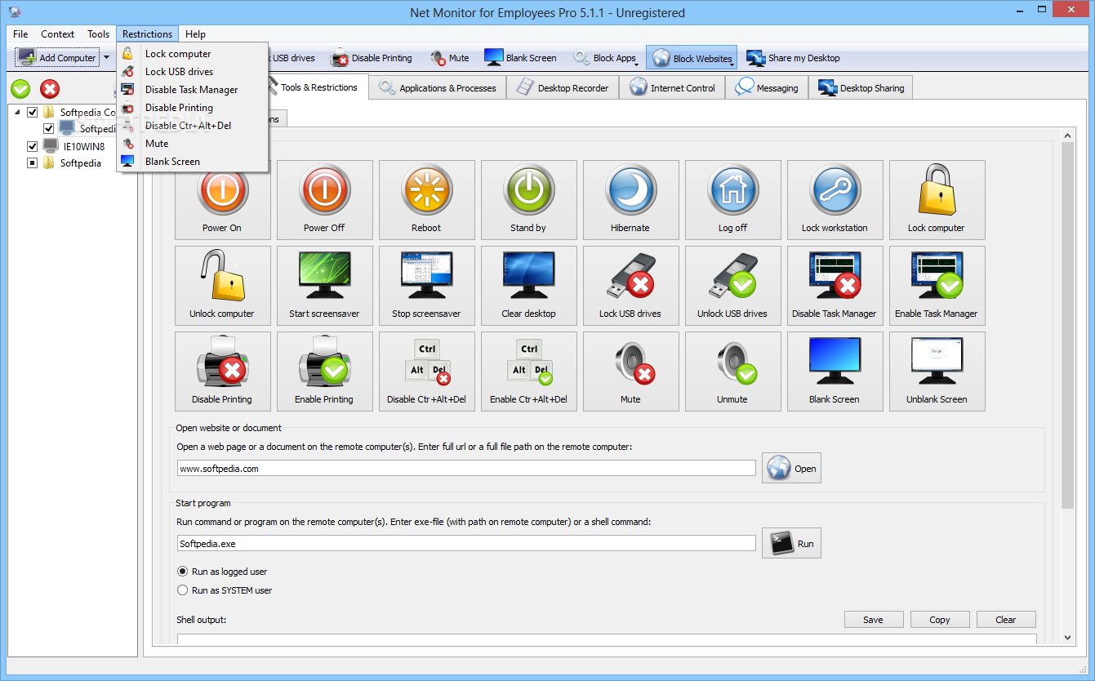Switch to Desktop Recorder tab
The height and width of the screenshot is (681, 1095).
pyautogui.click(x=563, y=88)
